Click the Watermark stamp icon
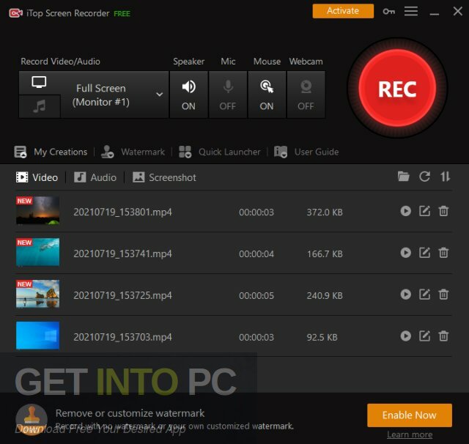 (x=107, y=152)
